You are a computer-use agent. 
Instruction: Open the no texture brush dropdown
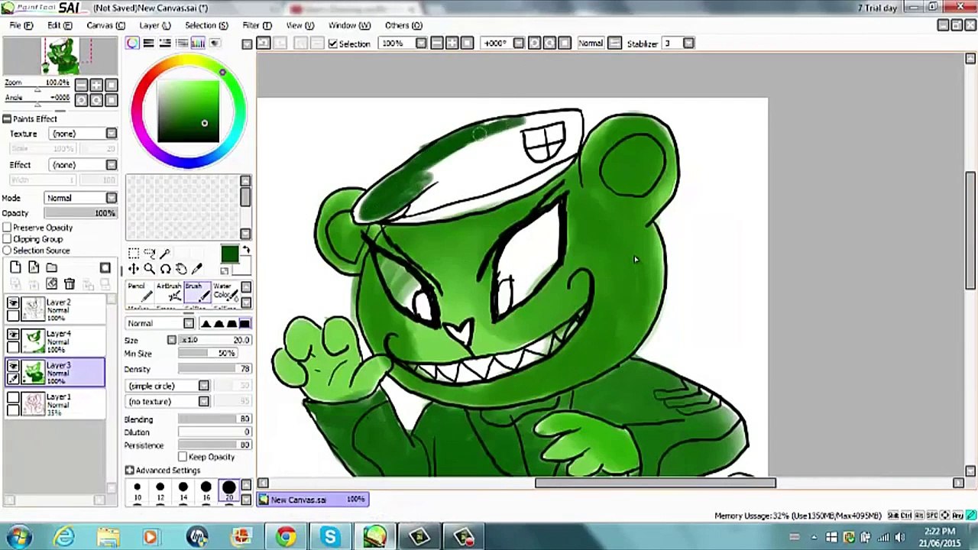pyautogui.click(x=204, y=401)
